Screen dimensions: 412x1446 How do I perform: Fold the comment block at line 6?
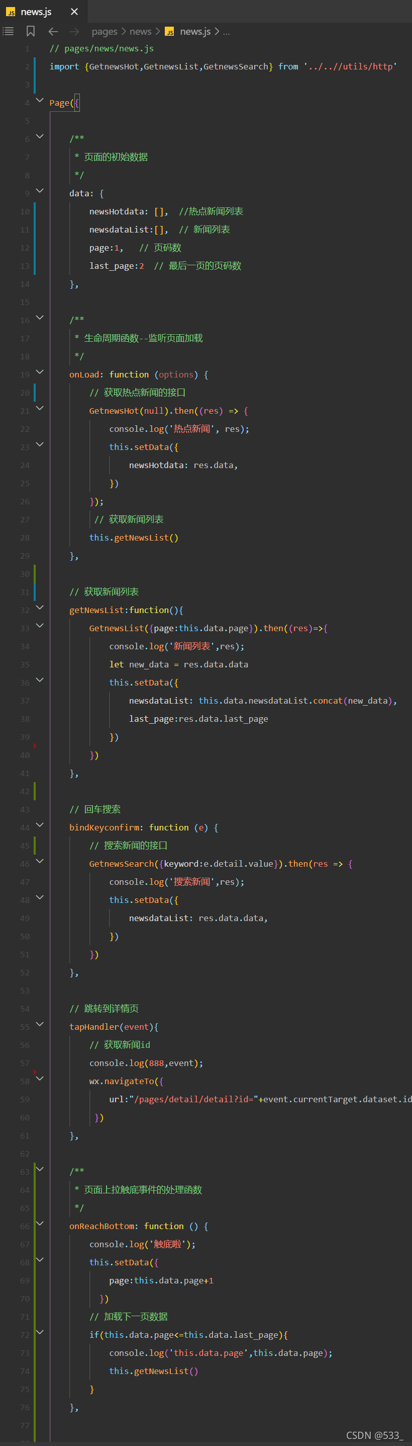(x=40, y=136)
